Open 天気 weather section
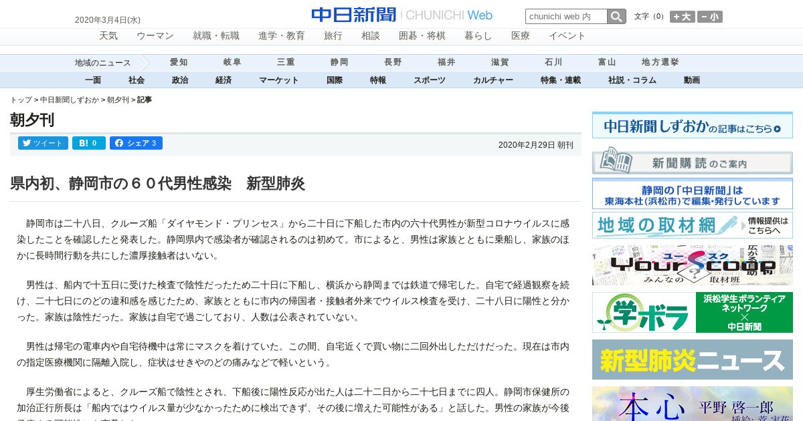The image size is (803, 421). 108,36
